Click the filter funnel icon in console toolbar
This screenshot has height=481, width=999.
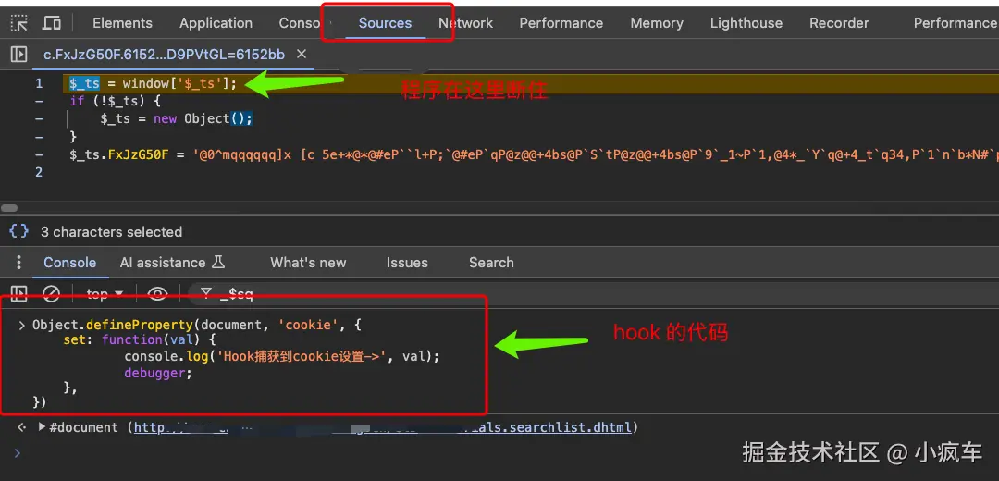pos(205,294)
